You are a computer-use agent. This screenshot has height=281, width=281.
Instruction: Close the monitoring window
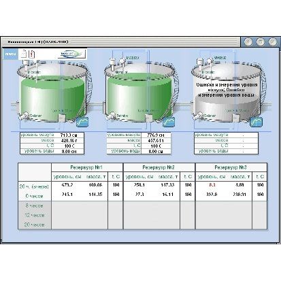pos(273,42)
